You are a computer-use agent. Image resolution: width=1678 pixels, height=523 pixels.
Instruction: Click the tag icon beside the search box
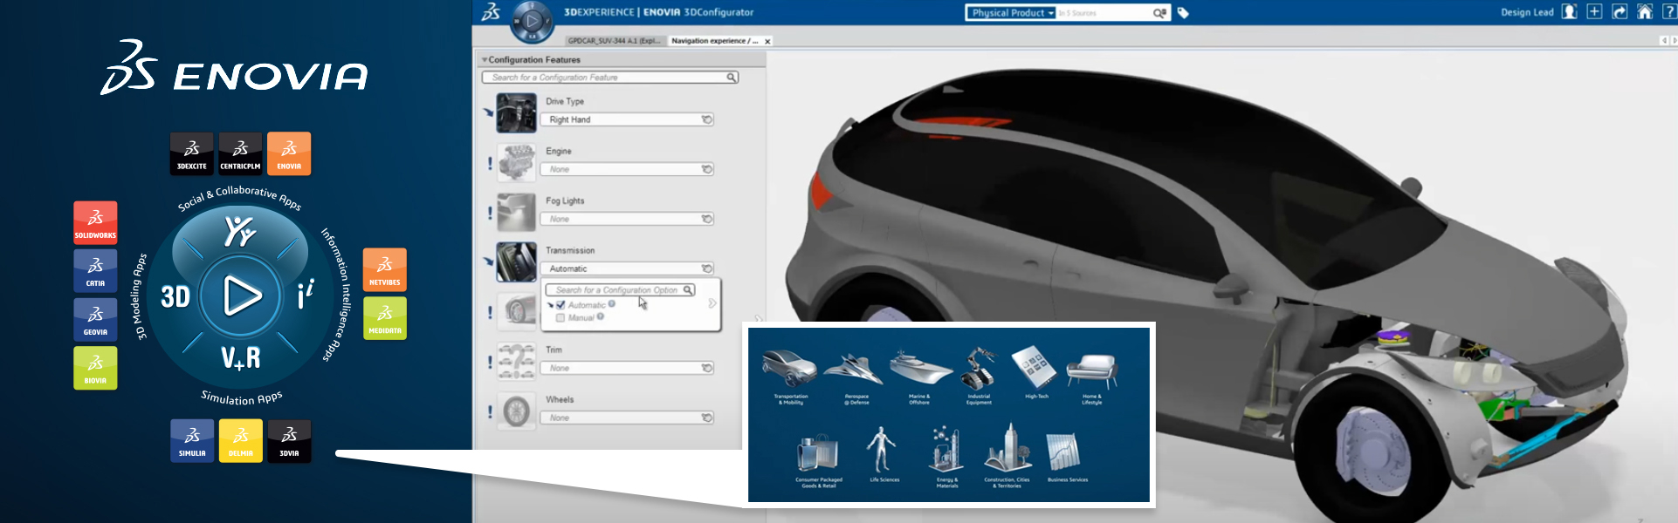click(1183, 13)
